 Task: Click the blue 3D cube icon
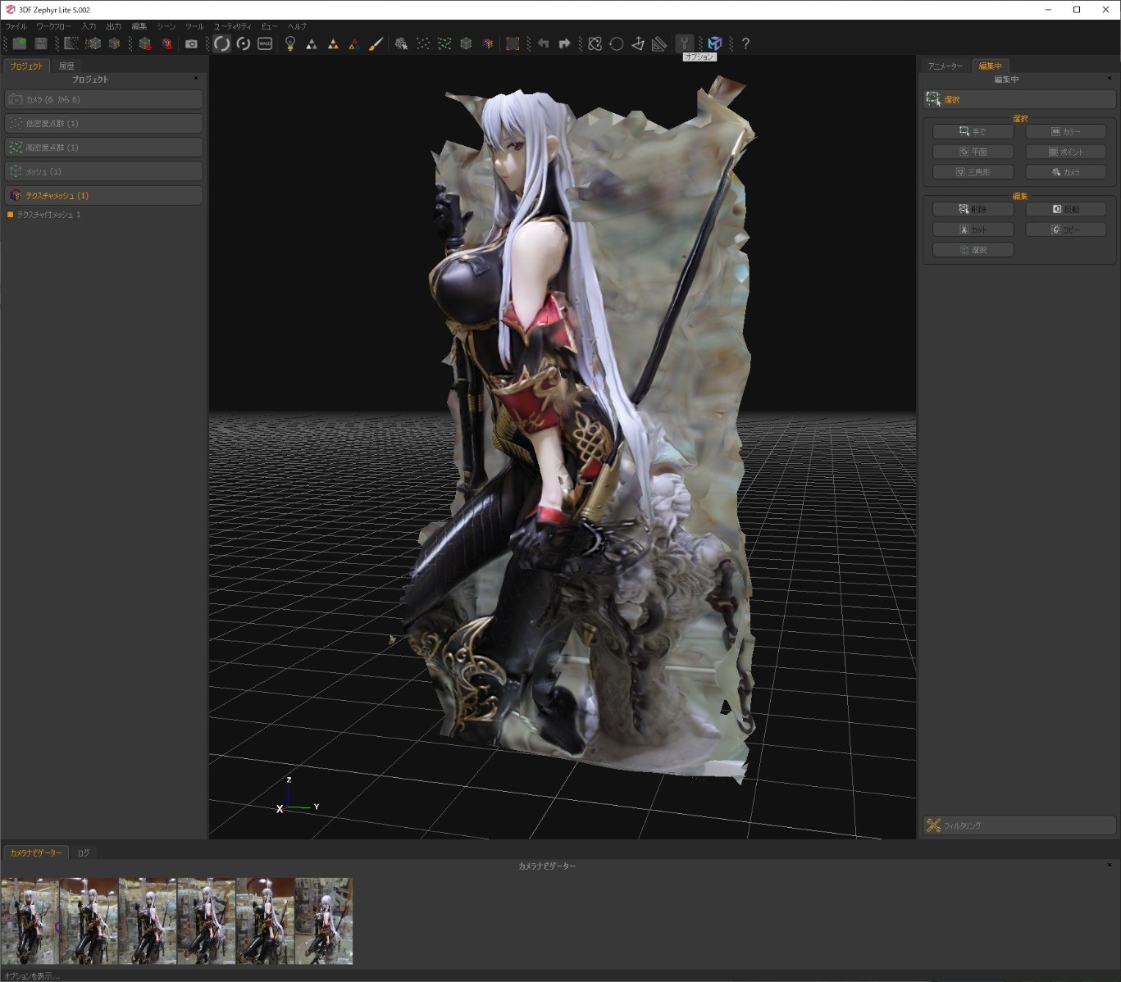click(715, 43)
